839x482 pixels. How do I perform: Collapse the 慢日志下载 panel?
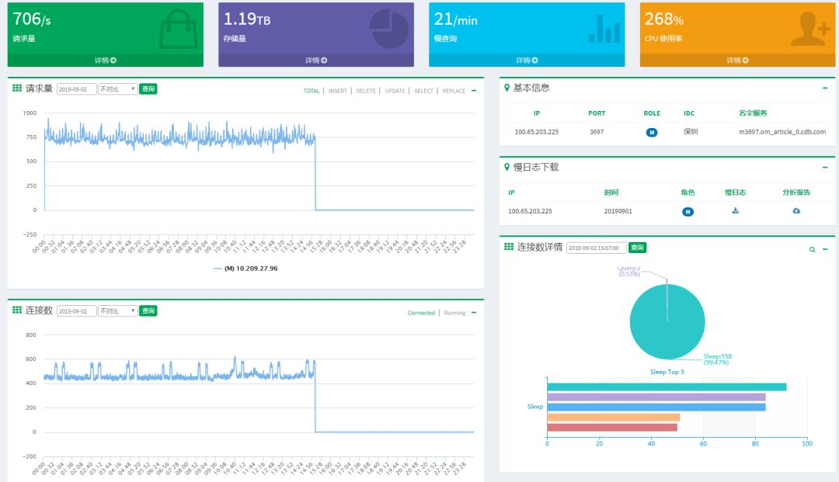tap(825, 168)
